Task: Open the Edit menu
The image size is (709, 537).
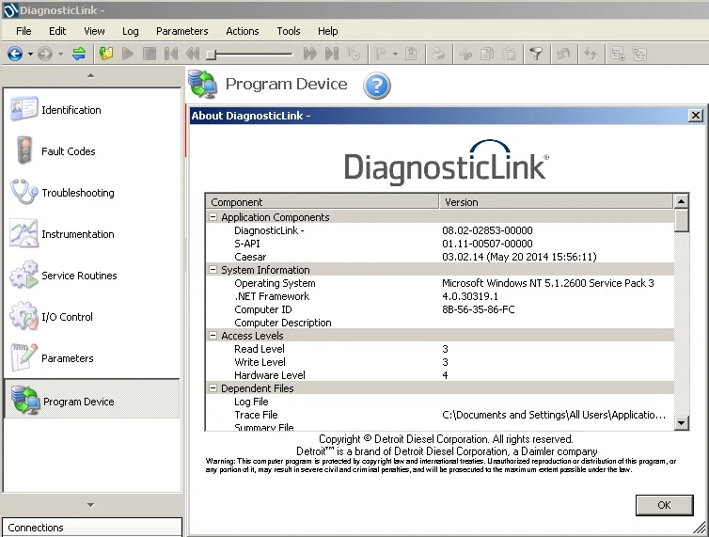Action: 57,31
